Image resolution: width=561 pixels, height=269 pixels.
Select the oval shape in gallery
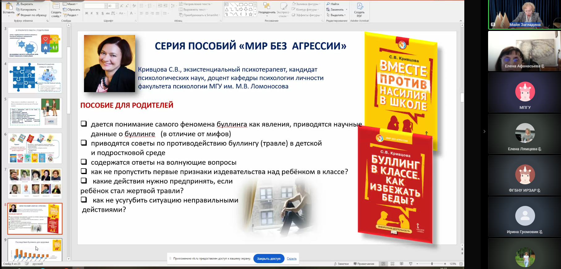(x=246, y=5)
